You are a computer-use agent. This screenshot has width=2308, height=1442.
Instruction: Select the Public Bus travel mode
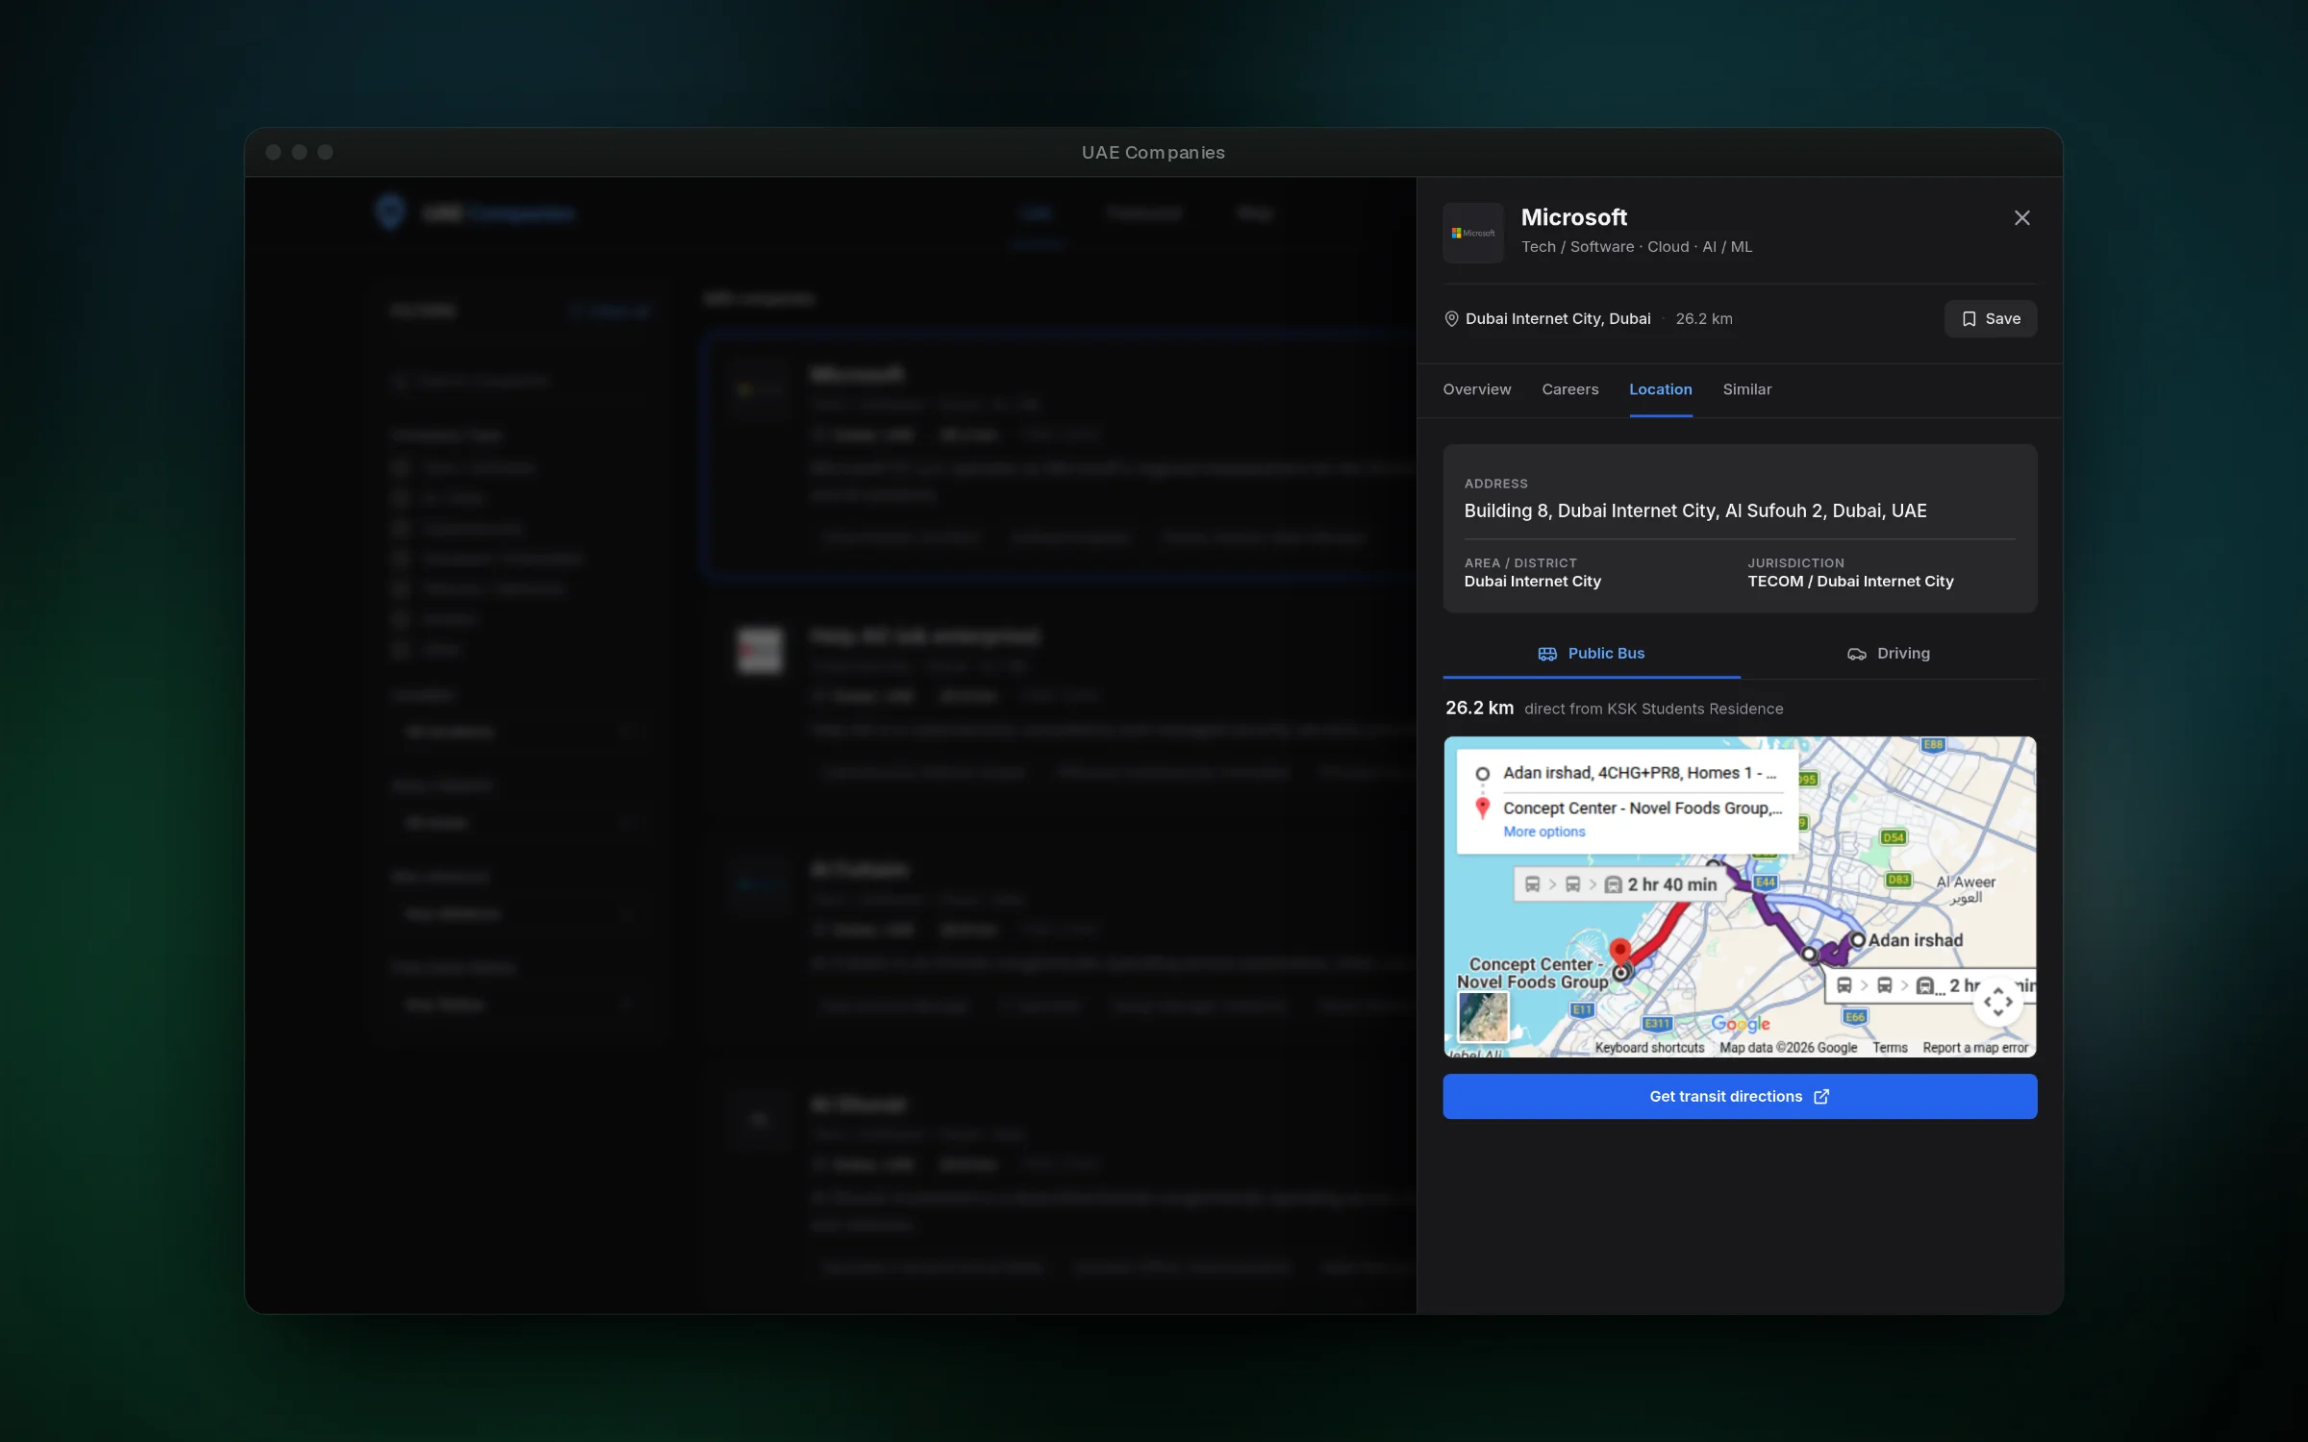(x=1591, y=654)
